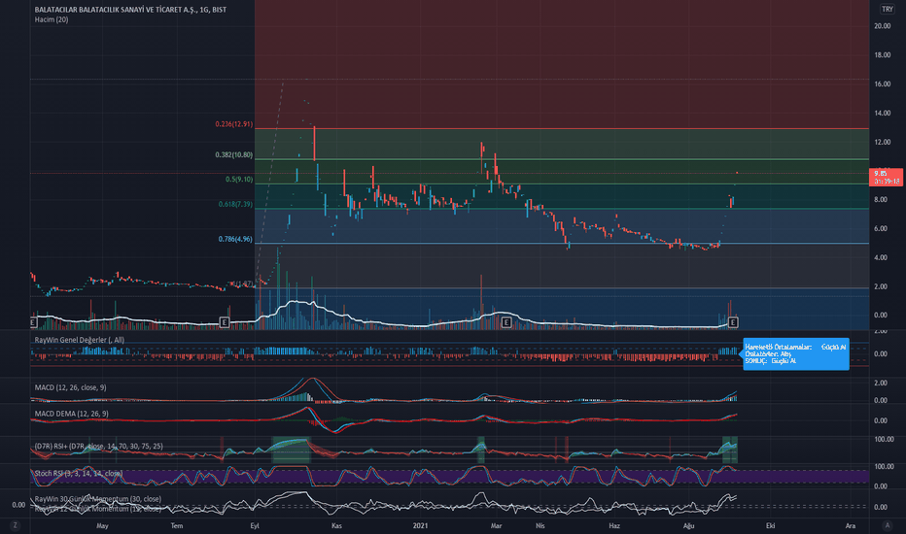Viewport: 906px width, 534px height.
Task: Click Ağu on the time axis
Action: pos(689,526)
